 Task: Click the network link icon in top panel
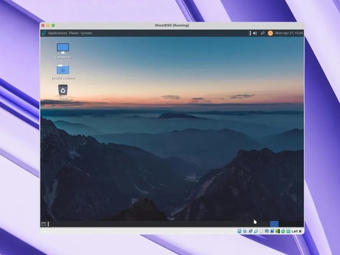coord(262,33)
